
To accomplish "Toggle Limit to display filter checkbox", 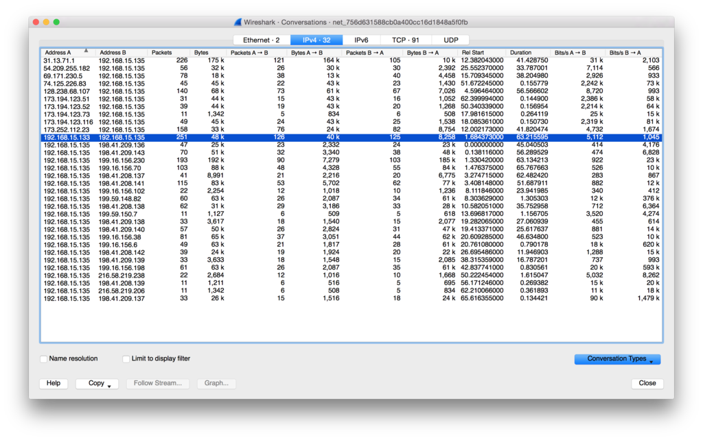I will click(x=126, y=358).
